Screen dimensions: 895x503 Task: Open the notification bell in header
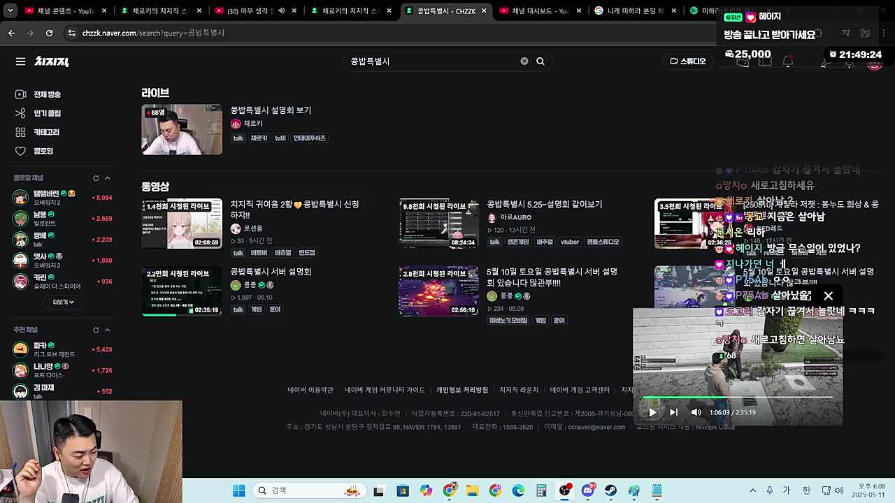(x=788, y=61)
